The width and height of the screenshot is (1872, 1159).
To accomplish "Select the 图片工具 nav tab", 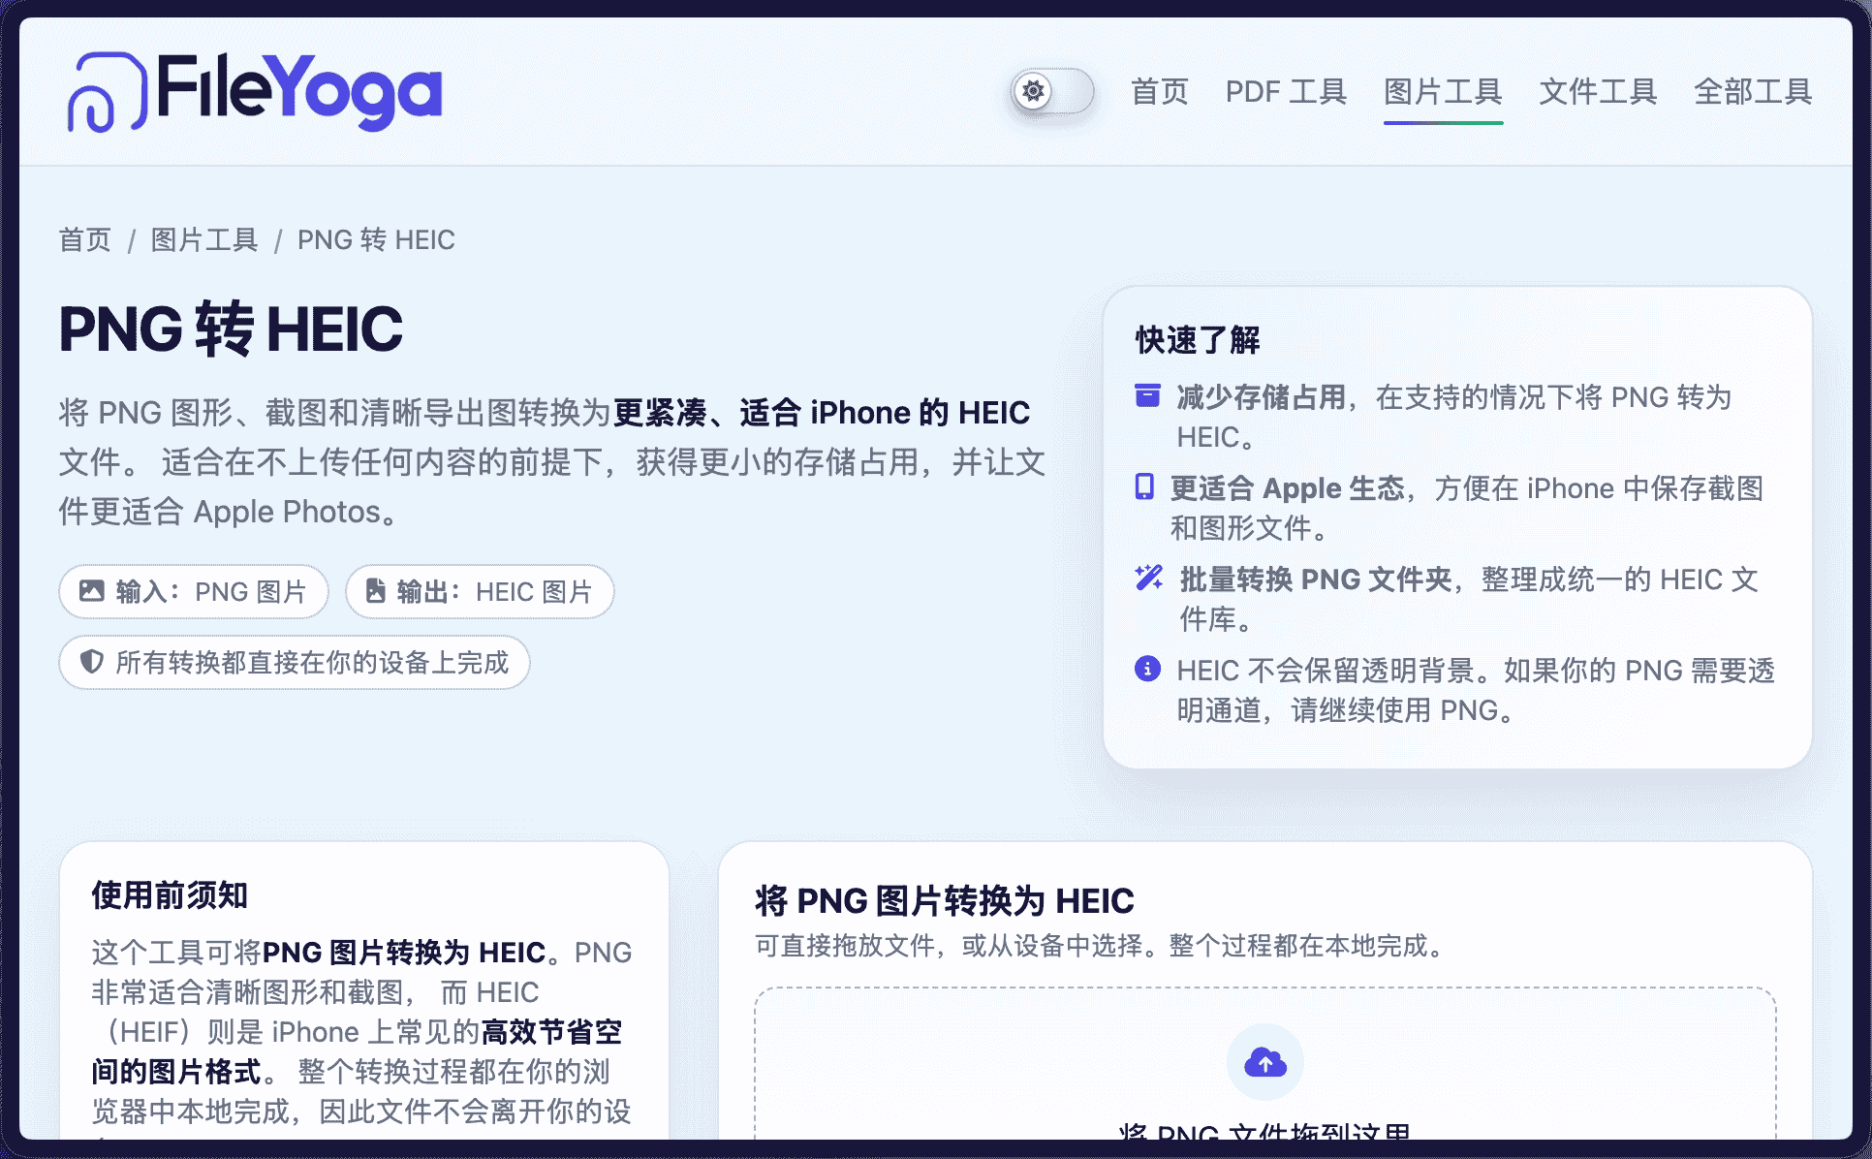I will [1443, 92].
